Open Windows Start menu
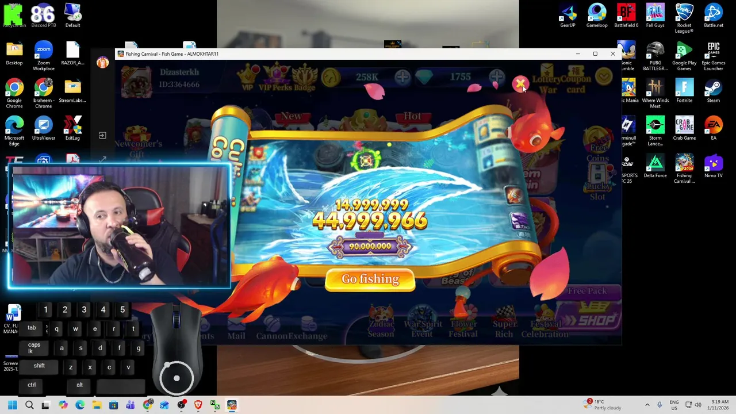 13,405
